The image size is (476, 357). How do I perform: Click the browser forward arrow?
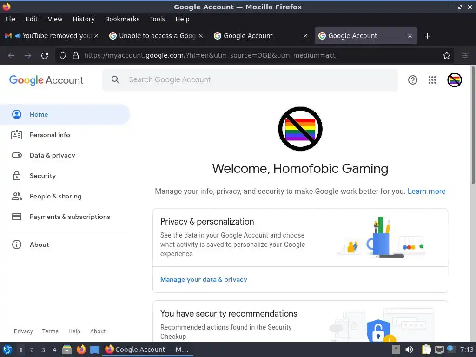(x=28, y=56)
